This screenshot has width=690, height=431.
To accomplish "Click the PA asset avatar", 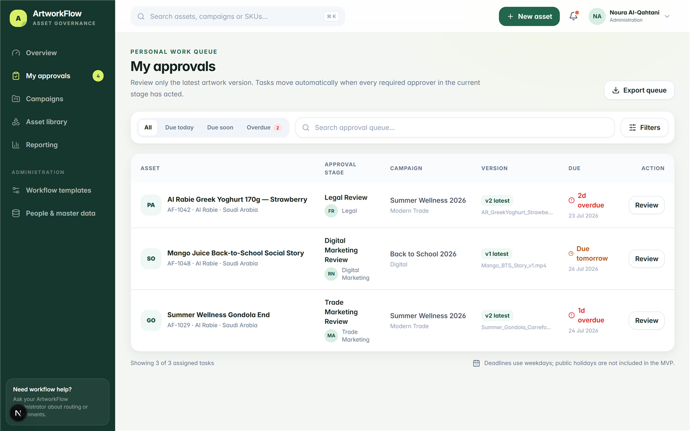I will pyautogui.click(x=151, y=205).
